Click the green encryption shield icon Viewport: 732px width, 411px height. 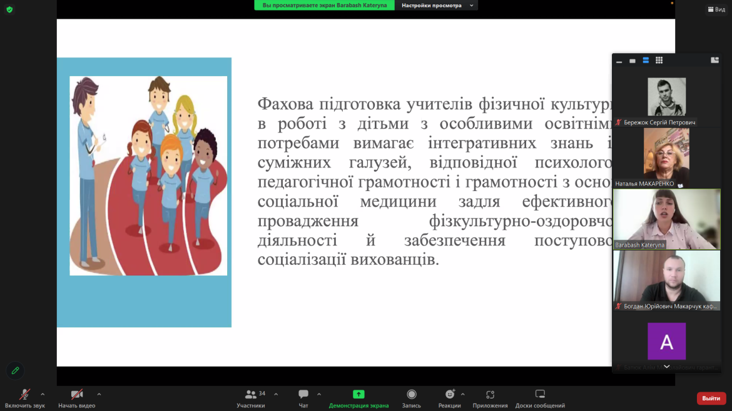click(x=9, y=9)
